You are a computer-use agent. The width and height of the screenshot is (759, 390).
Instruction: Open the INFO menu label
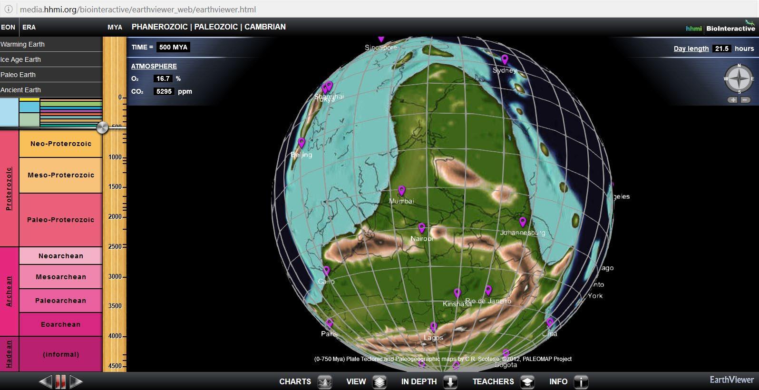[x=558, y=381]
